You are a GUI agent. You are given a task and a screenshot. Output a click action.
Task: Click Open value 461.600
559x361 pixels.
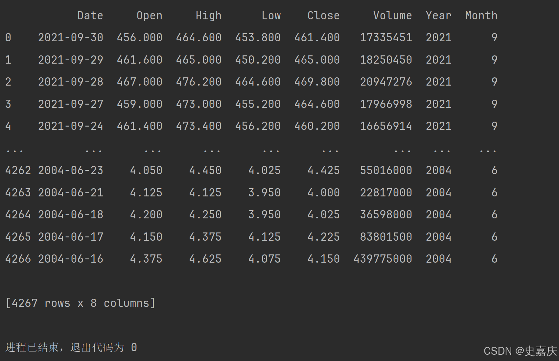coord(140,60)
